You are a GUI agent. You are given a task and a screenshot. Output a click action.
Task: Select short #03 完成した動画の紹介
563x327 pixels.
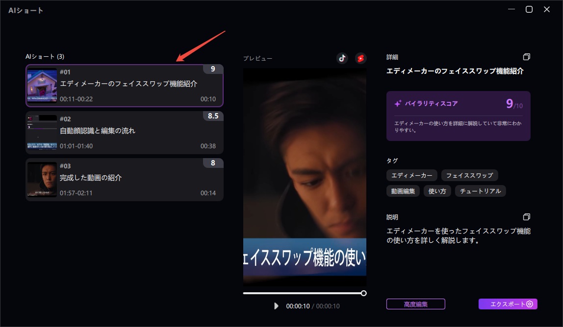(125, 180)
